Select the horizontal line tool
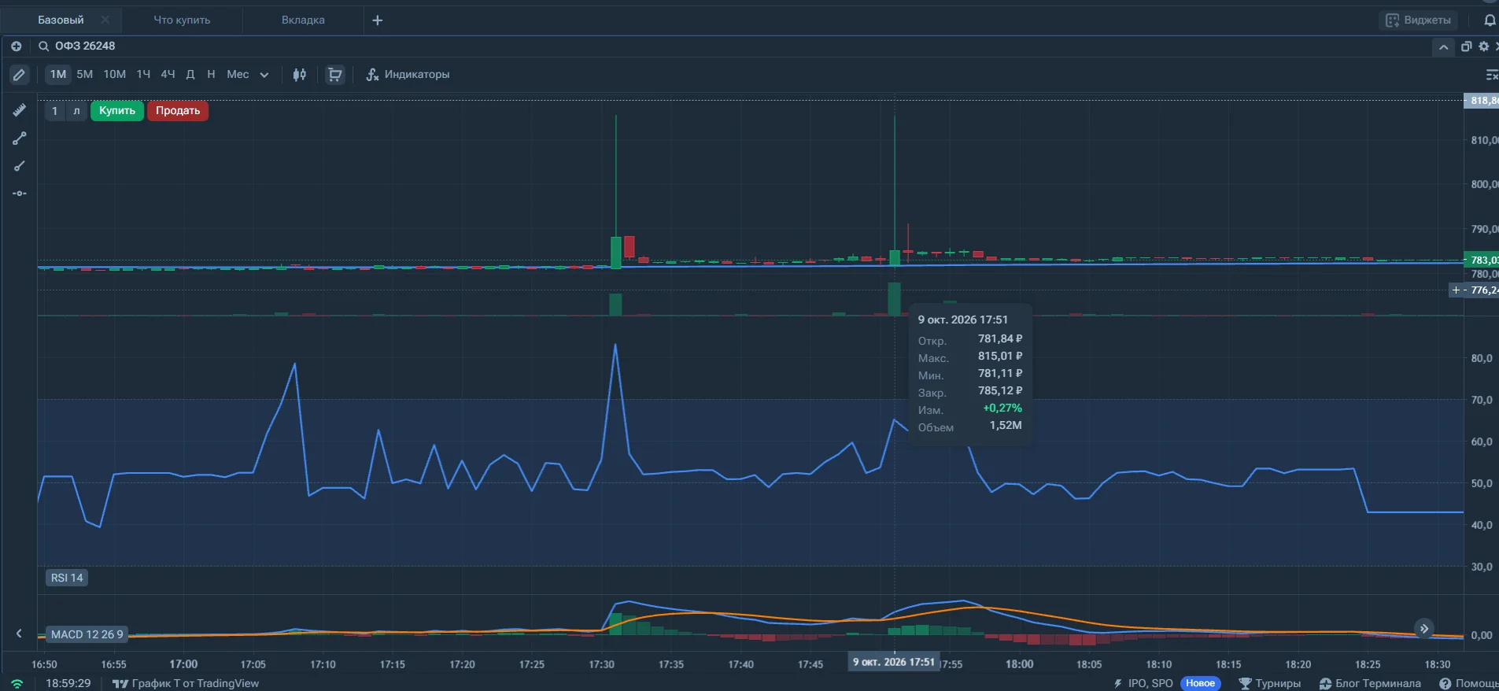The height and width of the screenshot is (691, 1499). point(20,193)
